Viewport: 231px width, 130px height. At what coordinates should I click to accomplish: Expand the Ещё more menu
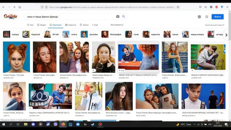point(95,25)
